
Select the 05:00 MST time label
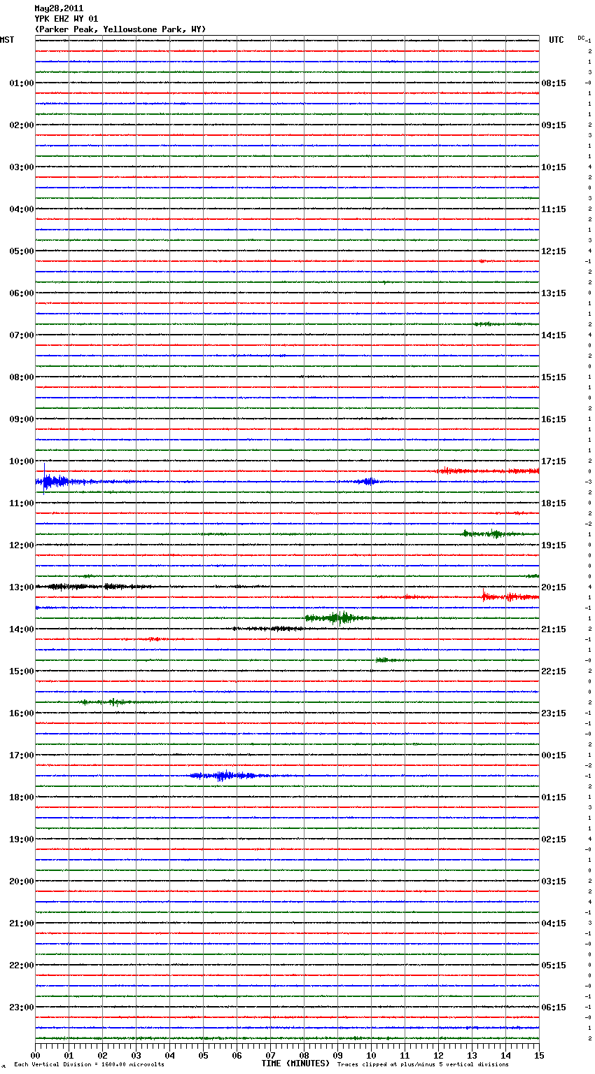click(21, 251)
